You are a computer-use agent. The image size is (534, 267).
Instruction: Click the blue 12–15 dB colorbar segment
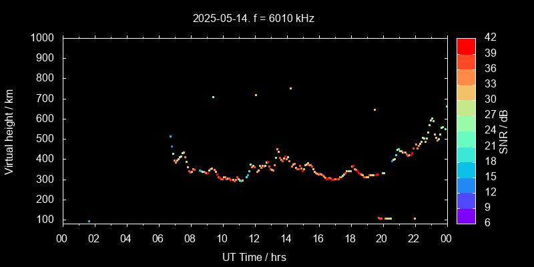click(x=466, y=185)
